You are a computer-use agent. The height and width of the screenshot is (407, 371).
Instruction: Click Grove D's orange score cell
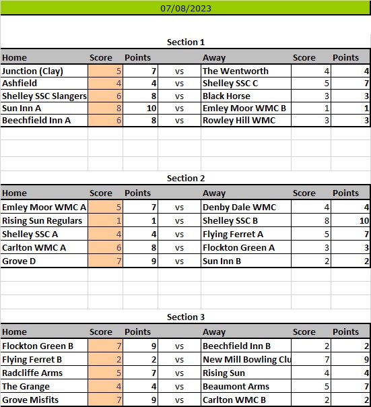105,261
